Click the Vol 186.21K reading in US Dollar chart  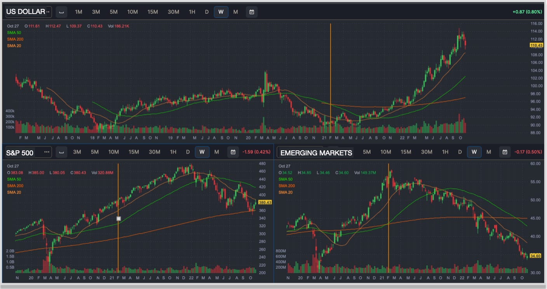pyautogui.click(x=118, y=26)
